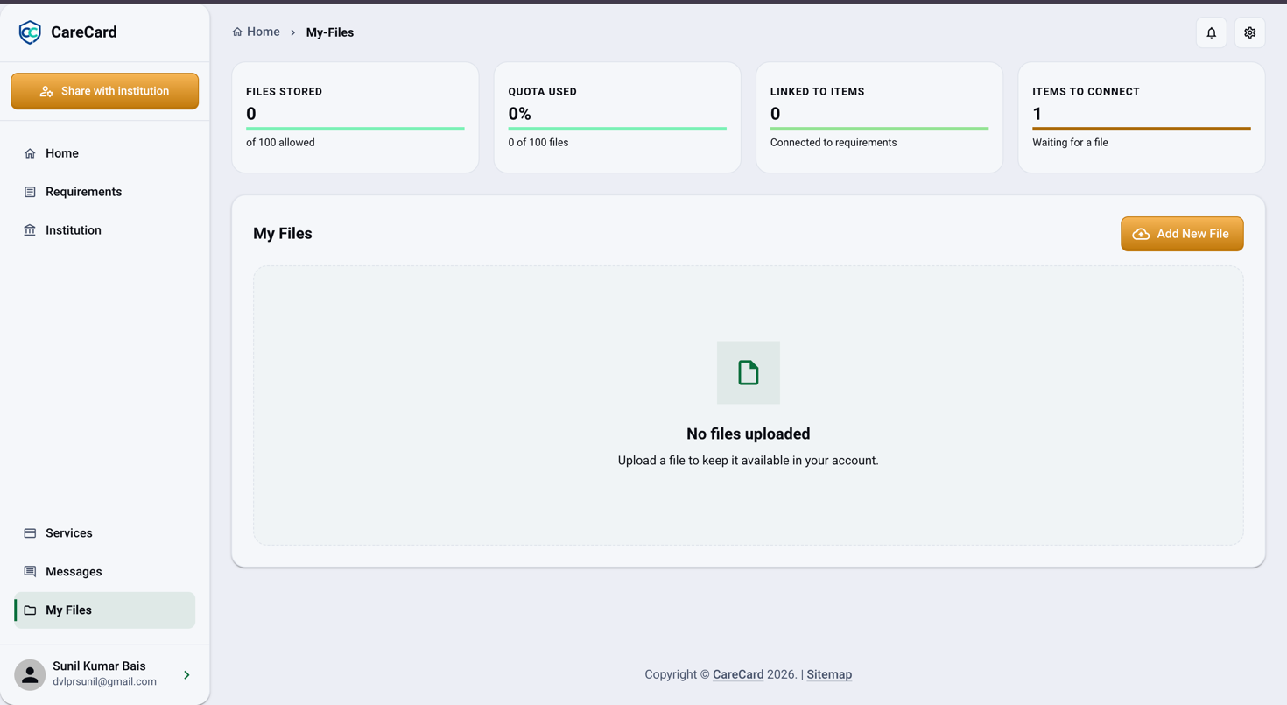Screen dimensions: 1287x705
Task: Click the Add New File button
Action: tap(1182, 234)
